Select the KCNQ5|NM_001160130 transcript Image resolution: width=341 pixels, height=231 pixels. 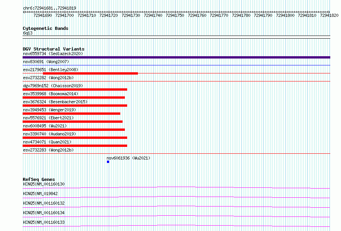click(x=44, y=184)
